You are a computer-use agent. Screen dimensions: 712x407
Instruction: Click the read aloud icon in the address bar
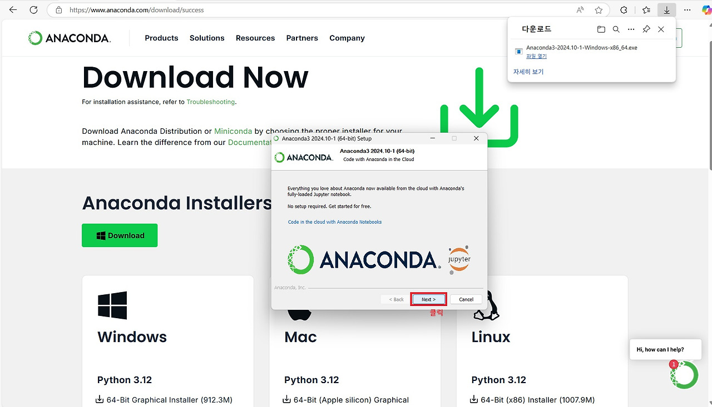point(580,10)
